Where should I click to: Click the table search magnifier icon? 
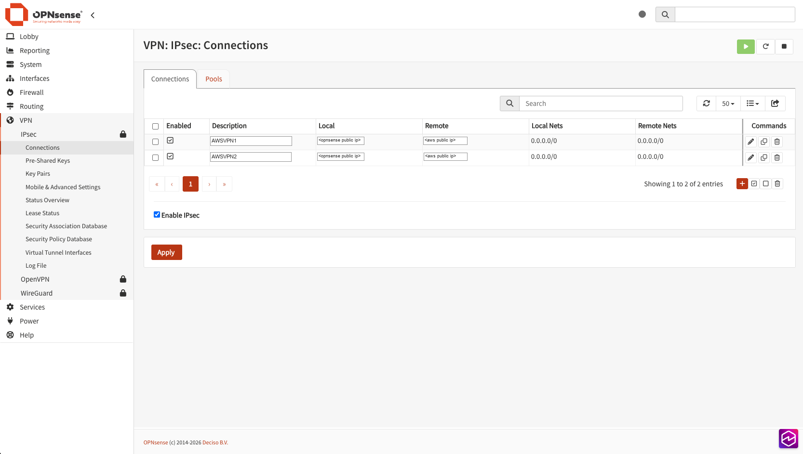pyautogui.click(x=509, y=104)
